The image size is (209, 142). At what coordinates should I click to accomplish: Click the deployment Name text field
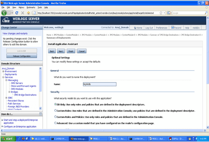point(99,84)
